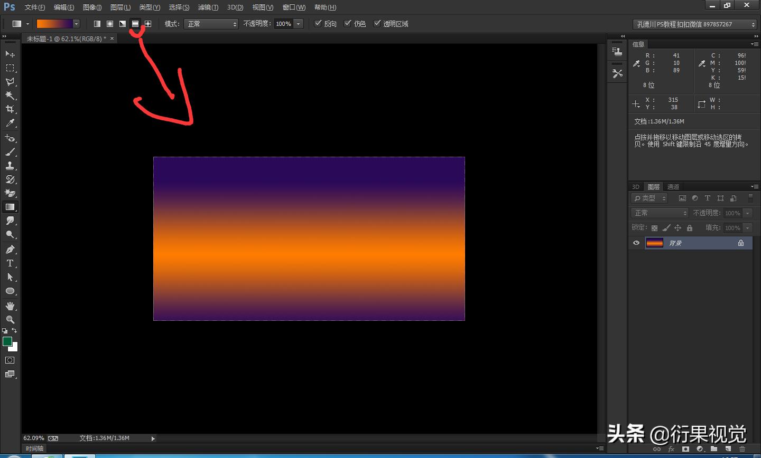Open the 滤镜 menu
This screenshot has height=458, width=761.
coord(207,7)
